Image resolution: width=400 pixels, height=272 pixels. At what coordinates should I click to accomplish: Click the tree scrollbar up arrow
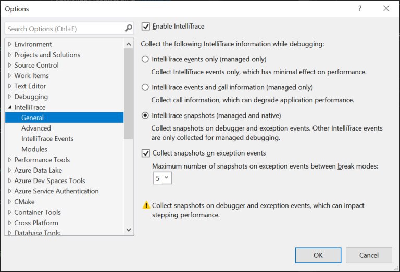click(129, 44)
